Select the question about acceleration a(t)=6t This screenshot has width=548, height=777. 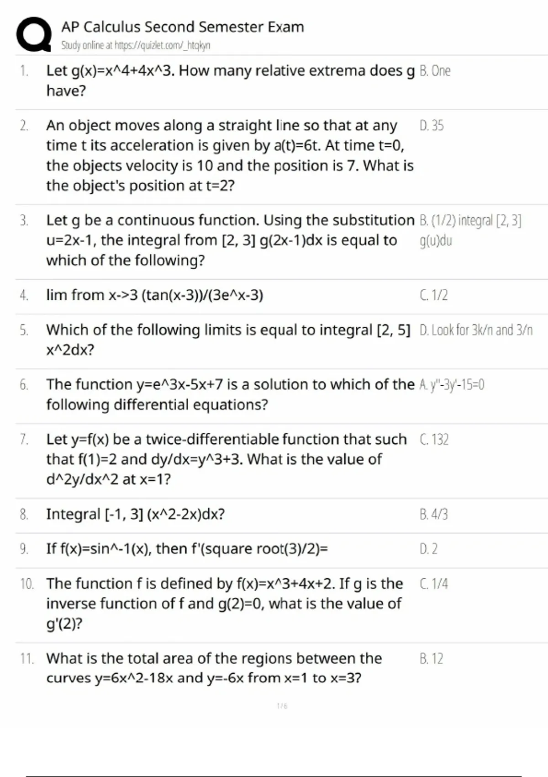(230, 155)
